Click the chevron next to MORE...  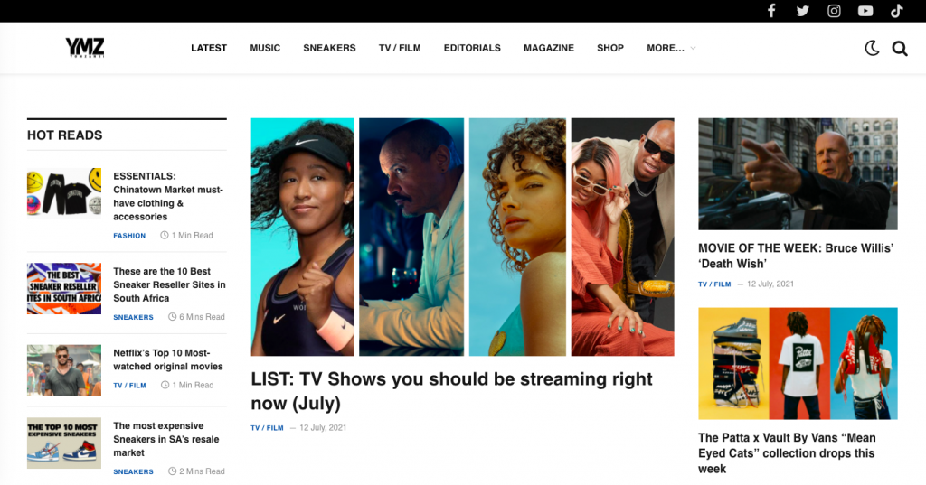pyautogui.click(x=694, y=48)
